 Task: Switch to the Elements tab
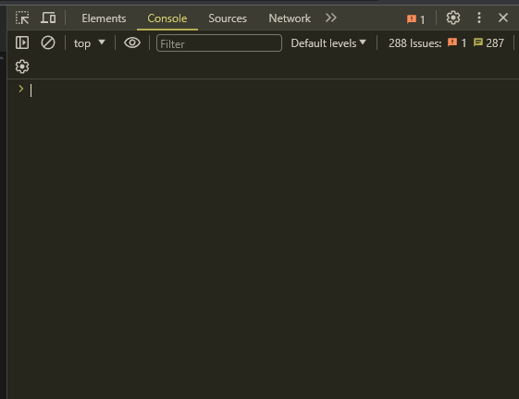coord(104,18)
